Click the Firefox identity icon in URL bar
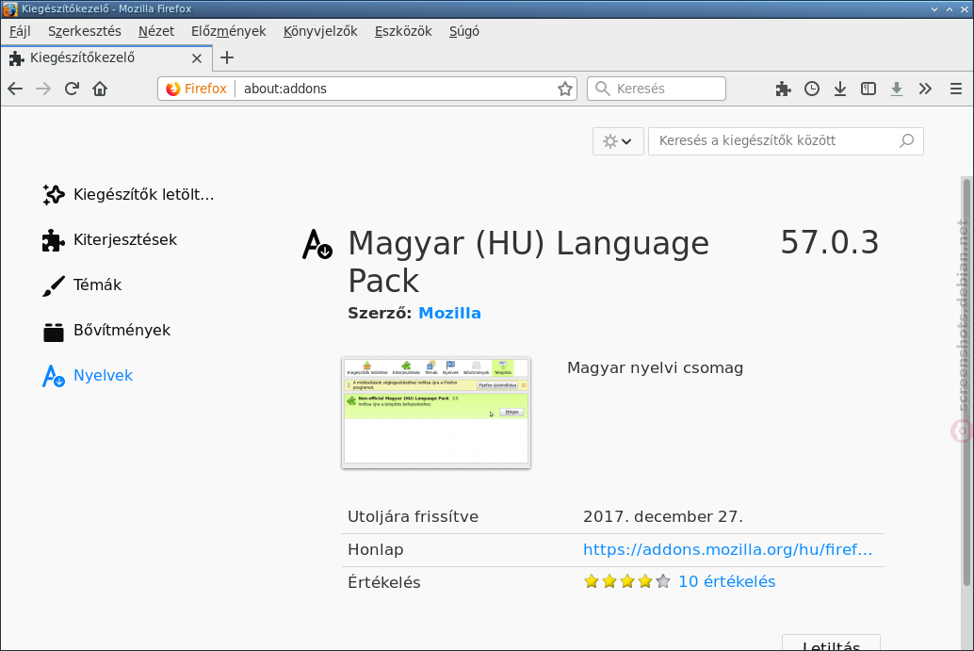 [173, 89]
